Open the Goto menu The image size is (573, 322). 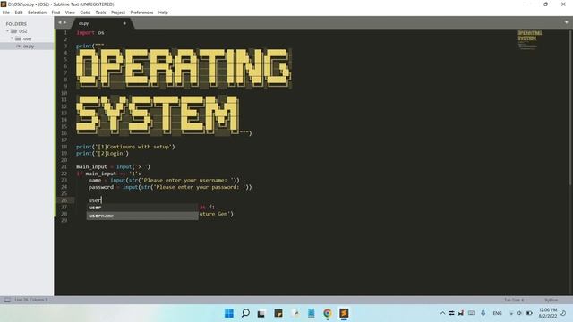(85, 13)
